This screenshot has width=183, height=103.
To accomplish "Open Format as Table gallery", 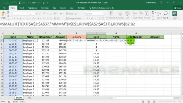I will coord(120,15).
